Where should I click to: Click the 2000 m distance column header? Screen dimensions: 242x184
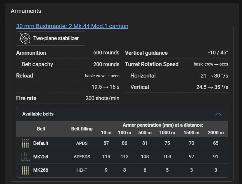[x=216, y=133]
